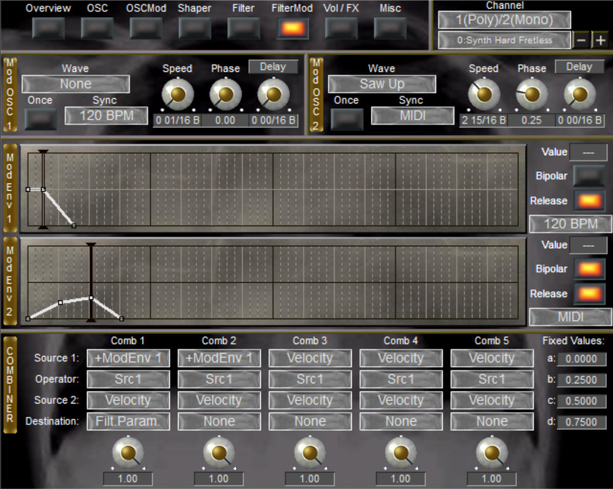
Task: Open Mod OSC 1 Sync selector 120 BPM
Action: click(x=106, y=116)
